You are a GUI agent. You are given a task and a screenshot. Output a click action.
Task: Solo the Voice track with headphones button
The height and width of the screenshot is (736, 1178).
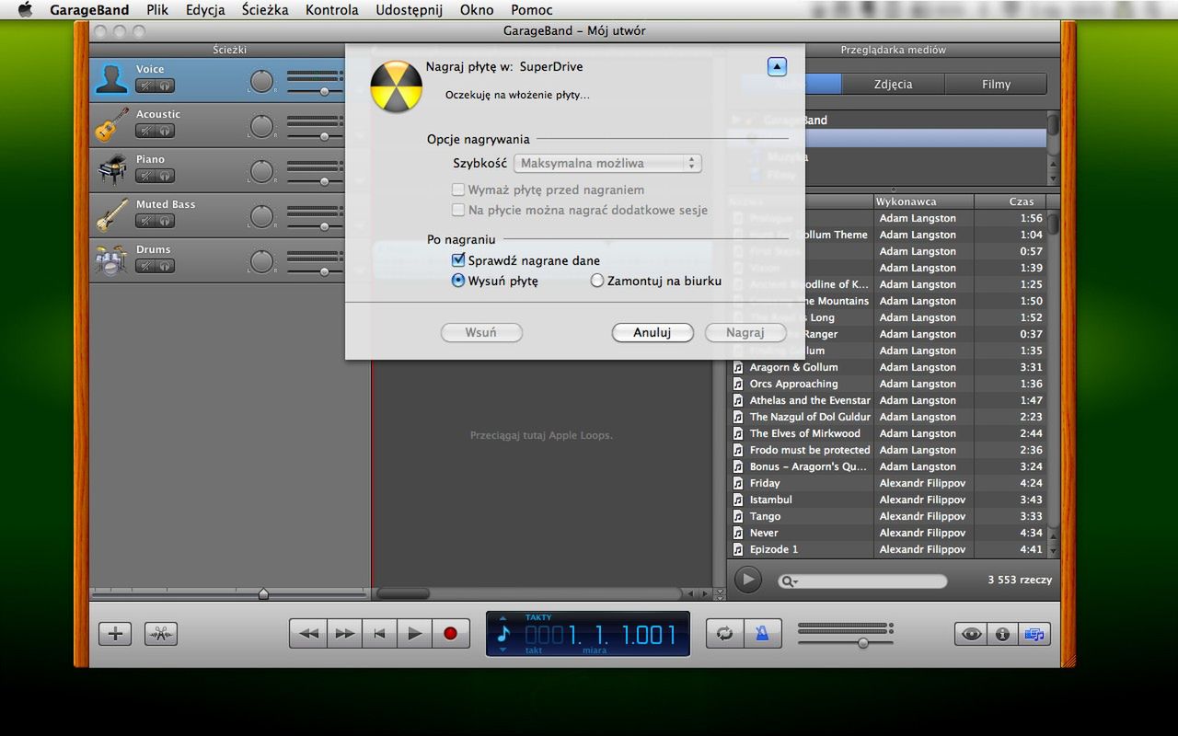[x=165, y=86]
